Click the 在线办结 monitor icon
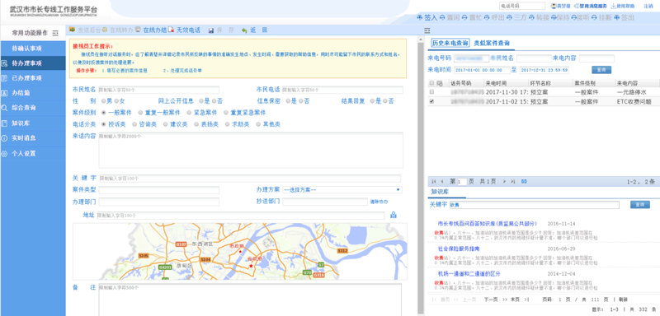 pyautogui.click(x=138, y=30)
